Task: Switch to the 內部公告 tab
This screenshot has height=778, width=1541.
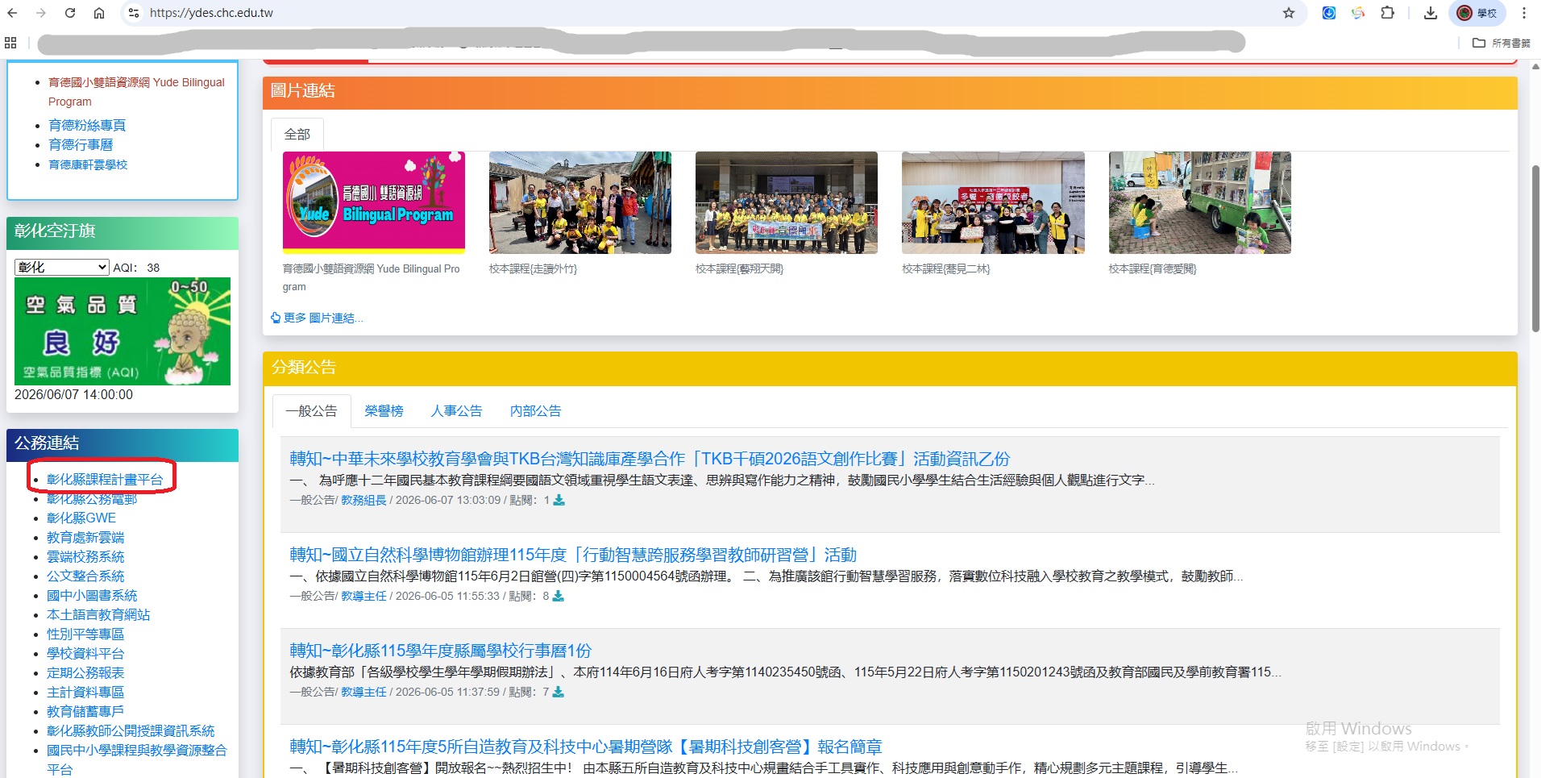Action: pyautogui.click(x=535, y=411)
